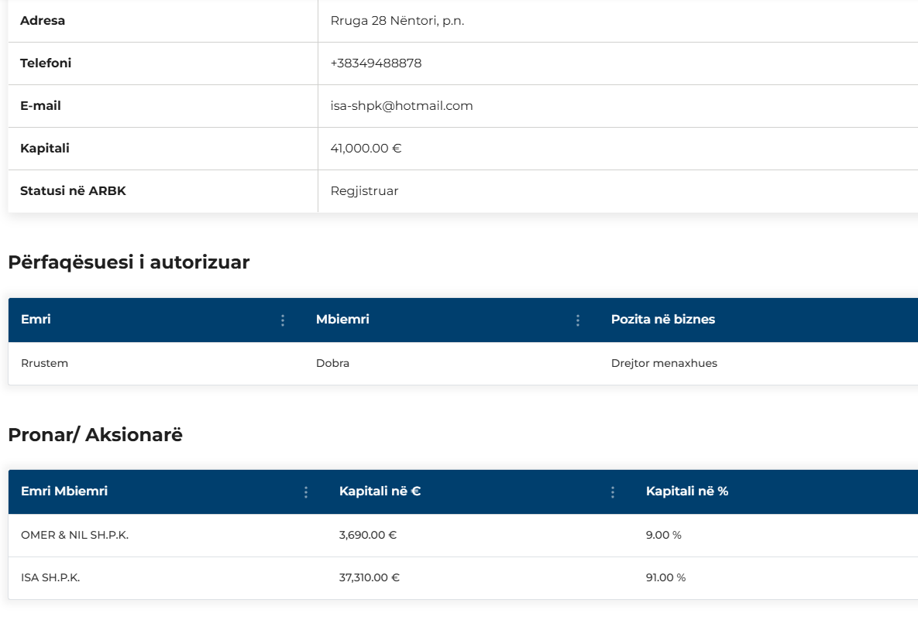This screenshot has width=918, height=637.
Task: Click the Emri Mbiemri column header
Action: tap(64, 491)
